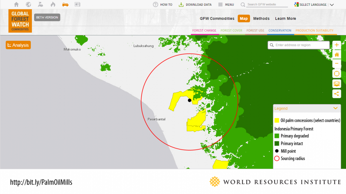Click the Analysis button

(18, 45)
